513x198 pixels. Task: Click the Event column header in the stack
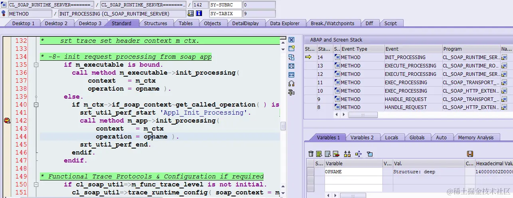point(413,49)
